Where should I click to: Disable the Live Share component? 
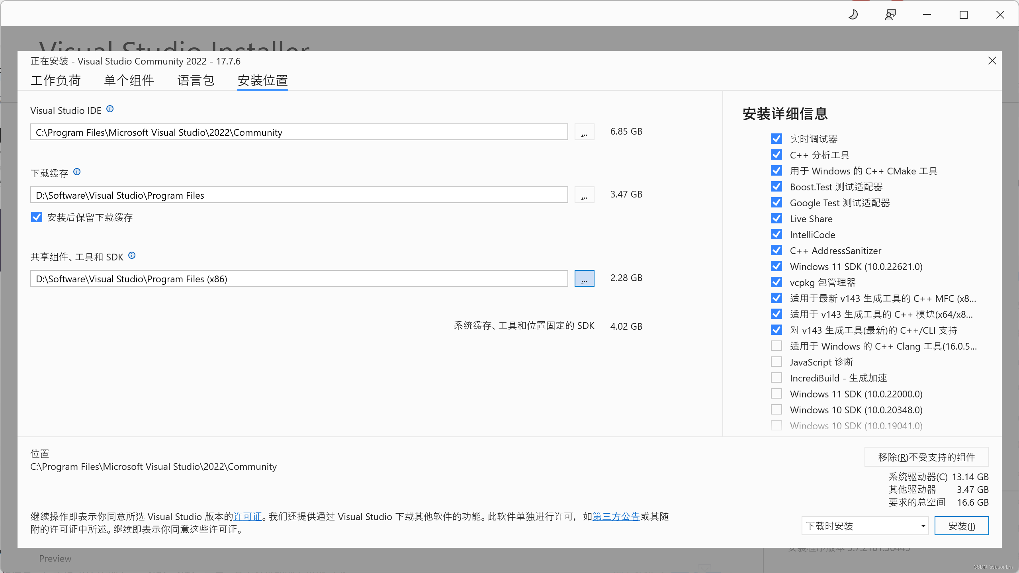pos(776,218)
